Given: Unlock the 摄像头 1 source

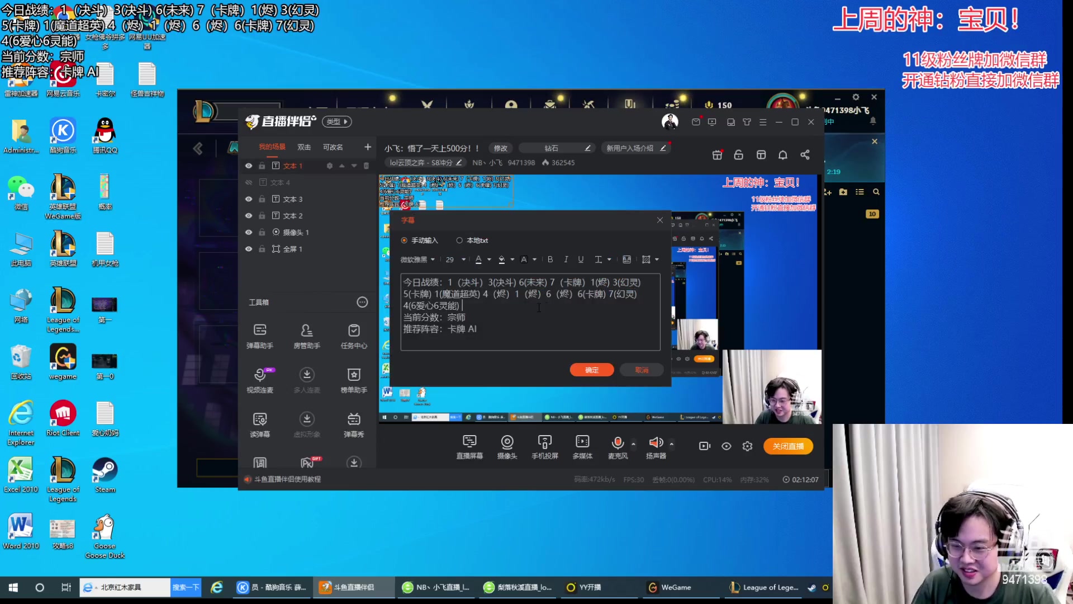Looking at the screenshot, I should 262,232.
